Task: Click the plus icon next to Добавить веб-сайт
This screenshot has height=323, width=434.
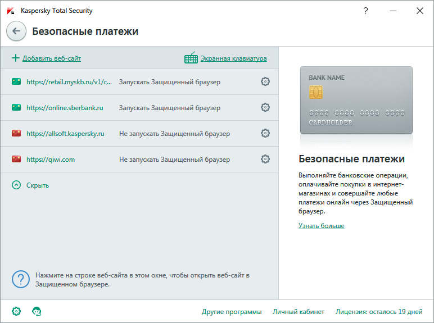Action: (x=16, y=58)
